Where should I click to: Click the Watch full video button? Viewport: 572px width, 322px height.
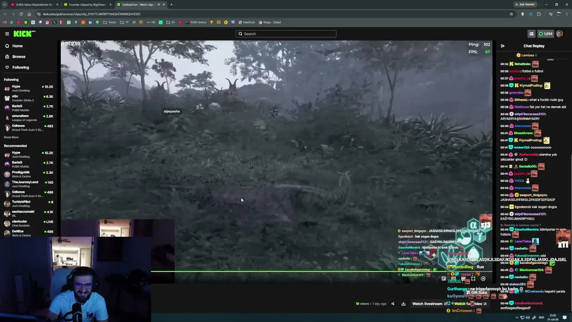click(x=470, y=304)
